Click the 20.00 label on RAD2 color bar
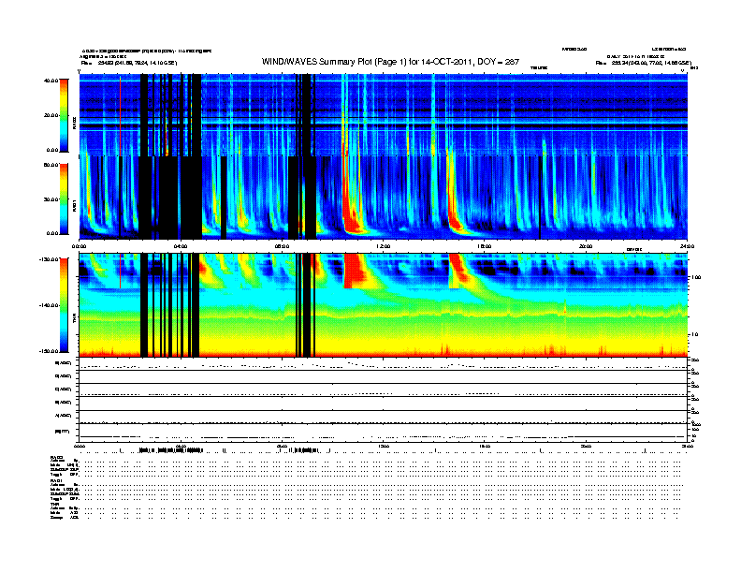Screen dimensions: 741x573 pyautogui.click(x=51, y=115)
